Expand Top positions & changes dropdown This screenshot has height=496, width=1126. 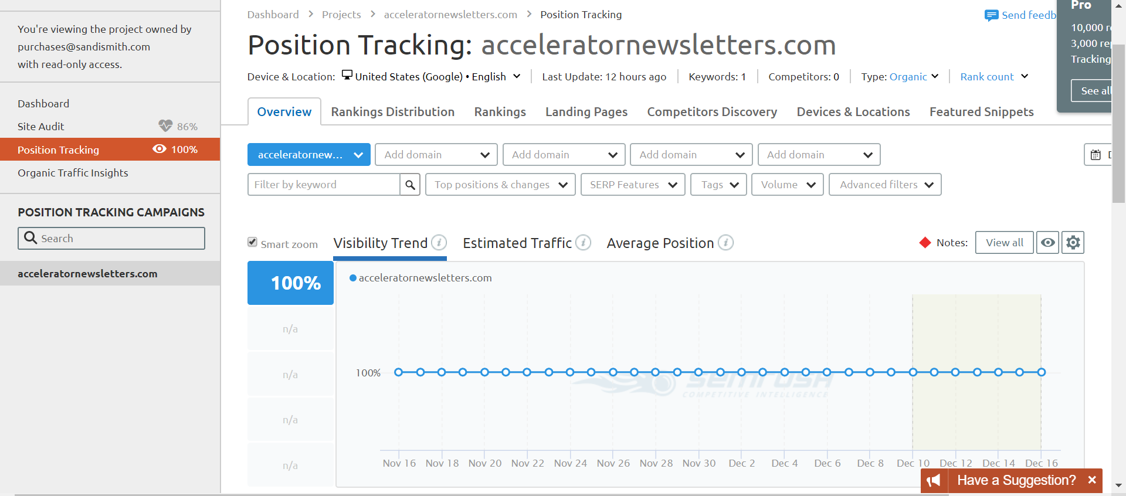coord(500,185)
